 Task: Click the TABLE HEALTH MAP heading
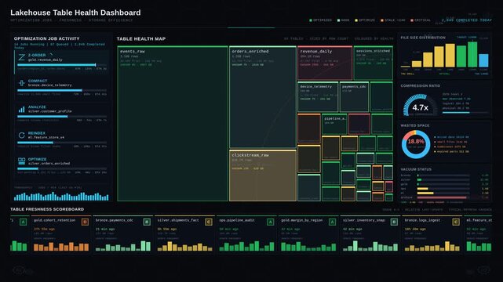(x=141, y=38)
